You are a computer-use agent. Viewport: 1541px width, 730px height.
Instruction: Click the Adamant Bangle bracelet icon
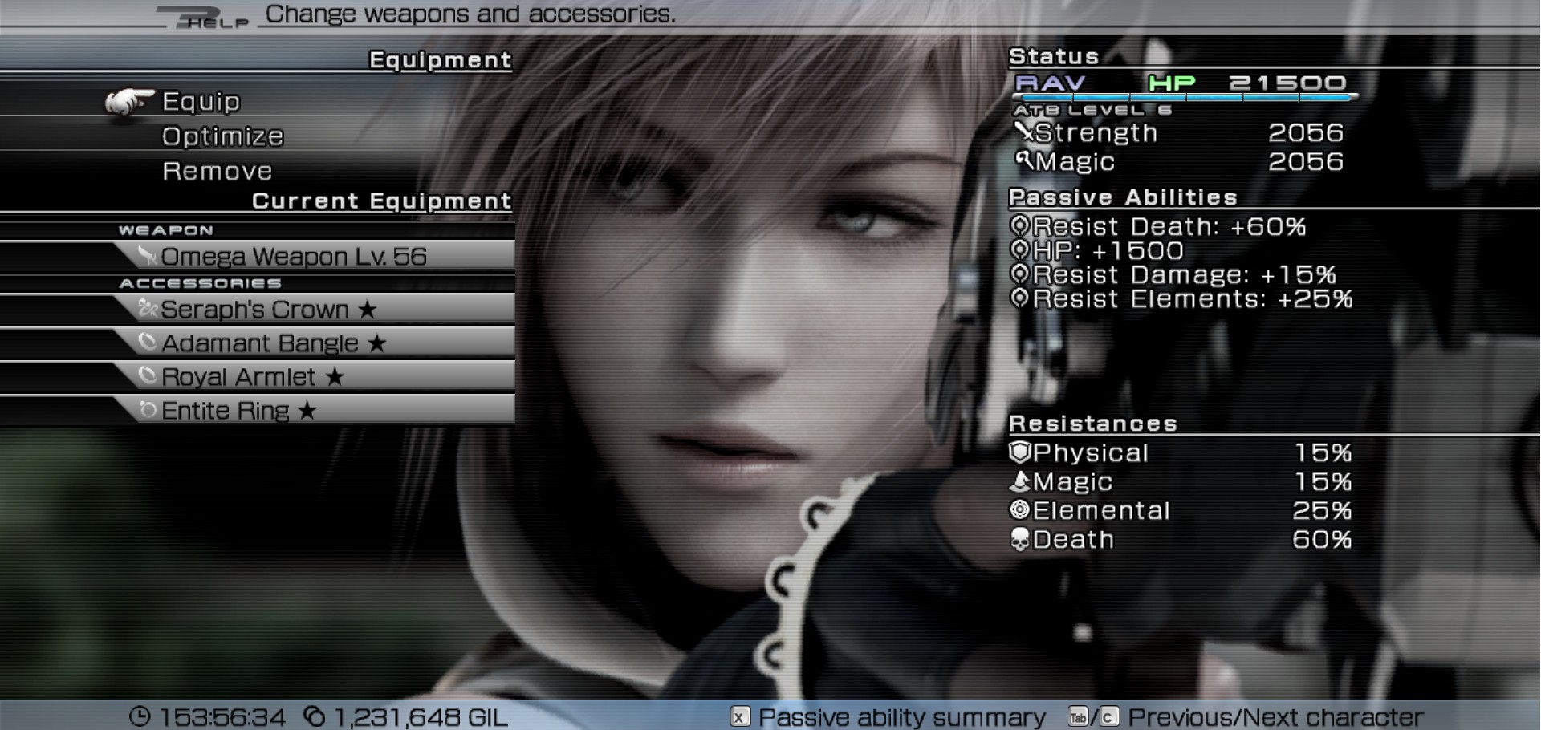tap(147, 342)
